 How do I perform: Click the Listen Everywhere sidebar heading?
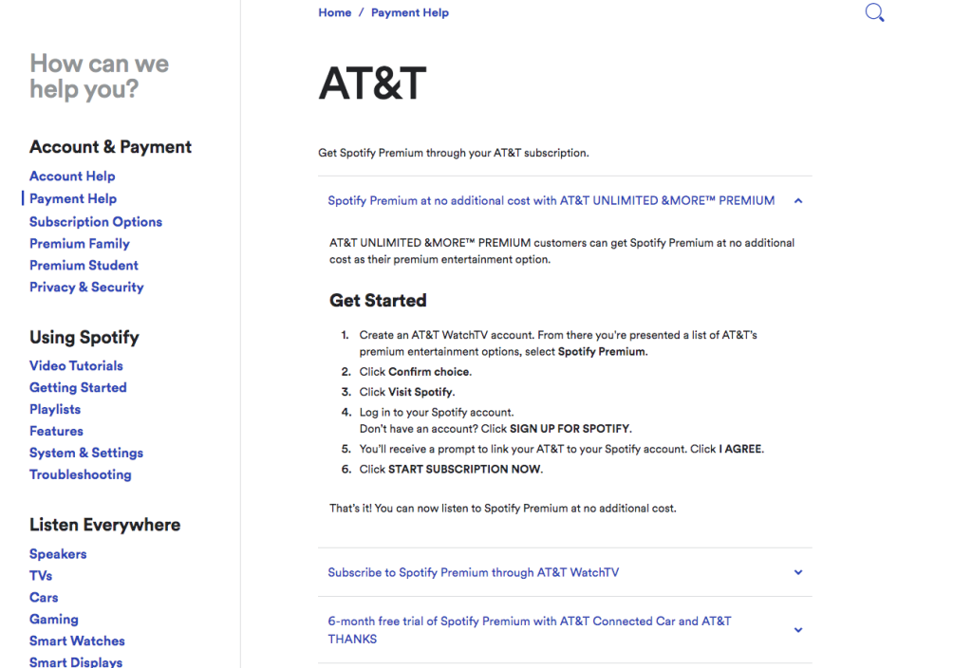pyautogui.click(x=104, y=525)
